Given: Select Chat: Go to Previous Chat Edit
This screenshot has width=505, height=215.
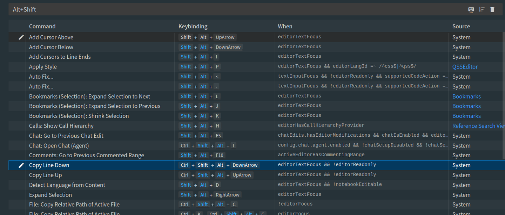Looking at the screenshot, I should coord(66,136).
